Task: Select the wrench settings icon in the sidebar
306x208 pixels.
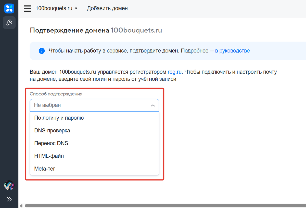Action: click(9, 23)
